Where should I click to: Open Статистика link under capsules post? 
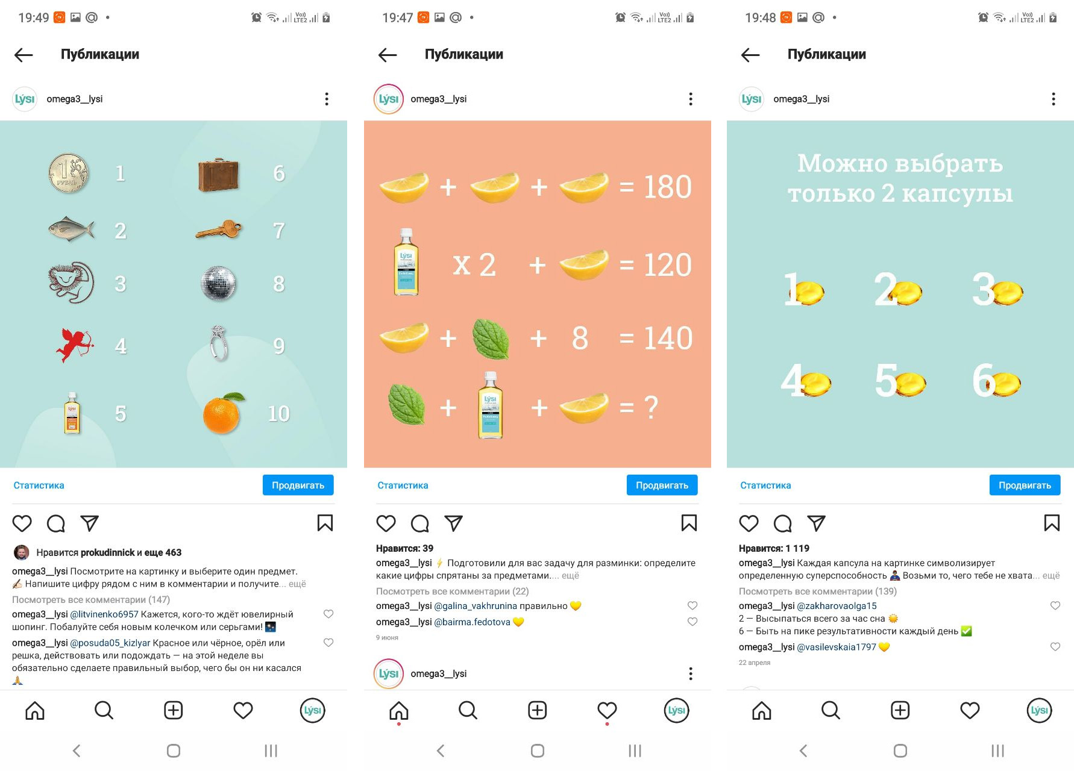click(765, 485)
